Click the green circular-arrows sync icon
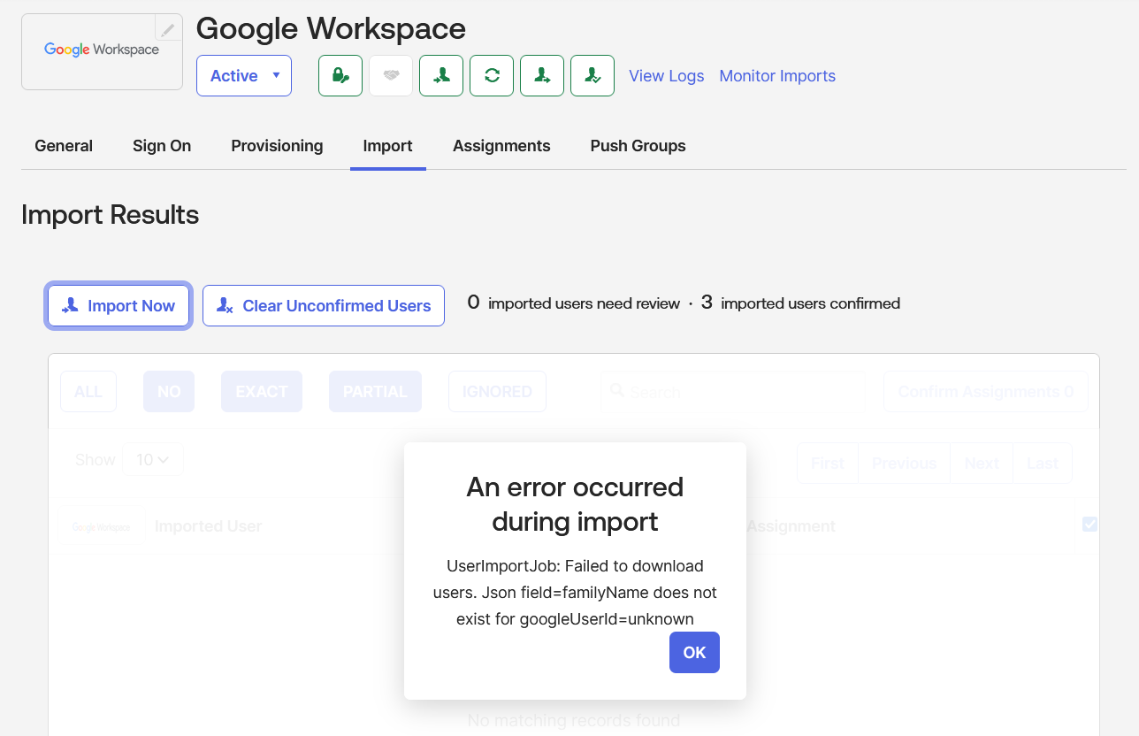 [492, 76]
